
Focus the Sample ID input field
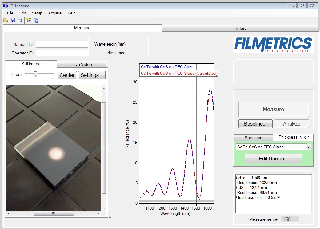pos(62,44)
